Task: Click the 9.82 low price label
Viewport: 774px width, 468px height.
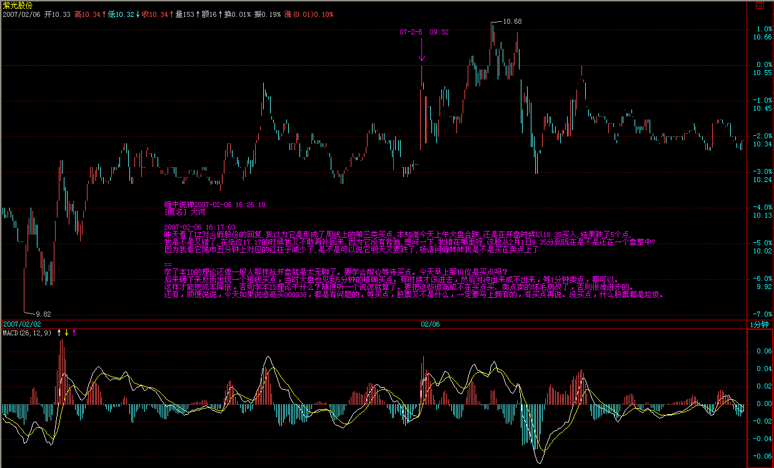Action: (43, 313)
